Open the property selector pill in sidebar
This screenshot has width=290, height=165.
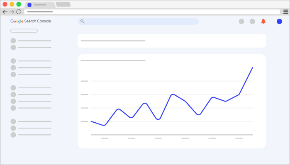click(24, 31)
